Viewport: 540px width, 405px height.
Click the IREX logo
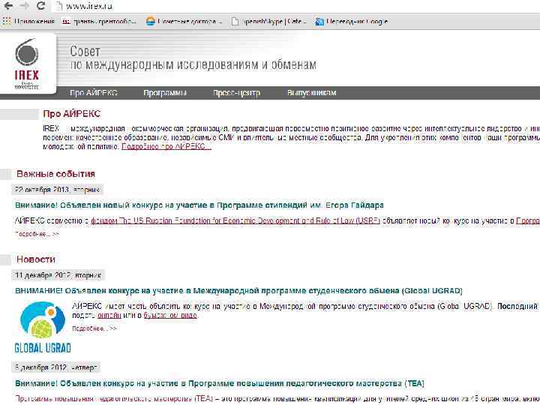[26, 63]
